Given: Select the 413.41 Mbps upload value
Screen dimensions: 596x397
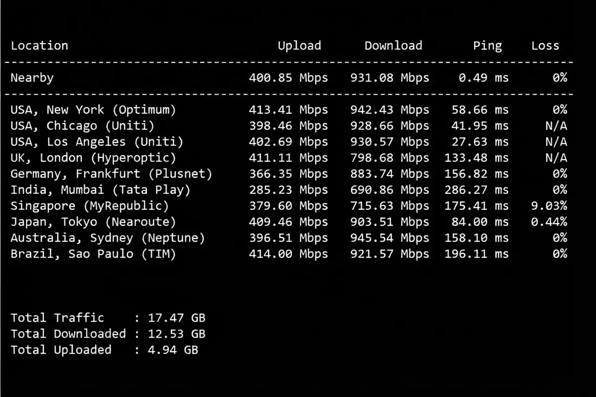Looking at the screenshot, I should pos(288,110).
